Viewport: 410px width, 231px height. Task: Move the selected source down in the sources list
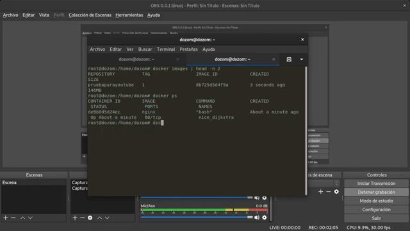click(107, 218)
